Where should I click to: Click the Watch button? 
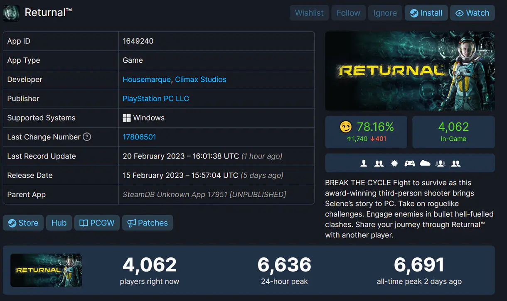click(x=472, y=13)
